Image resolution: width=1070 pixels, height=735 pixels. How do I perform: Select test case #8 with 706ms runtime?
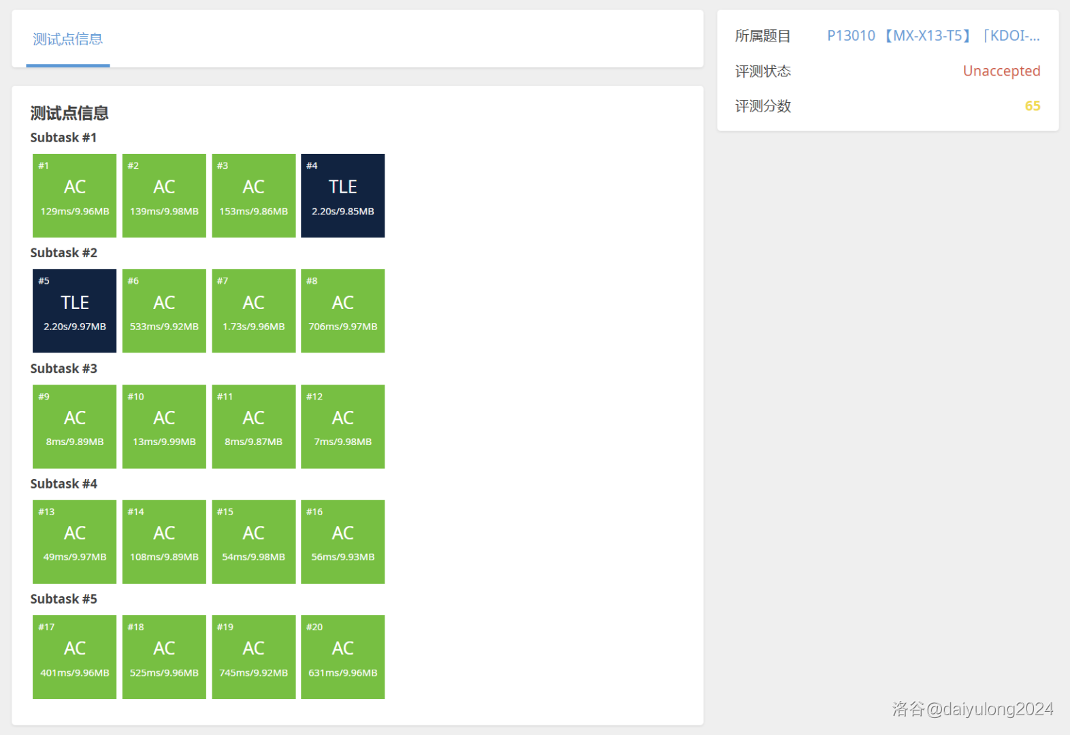tap(342, 311)
